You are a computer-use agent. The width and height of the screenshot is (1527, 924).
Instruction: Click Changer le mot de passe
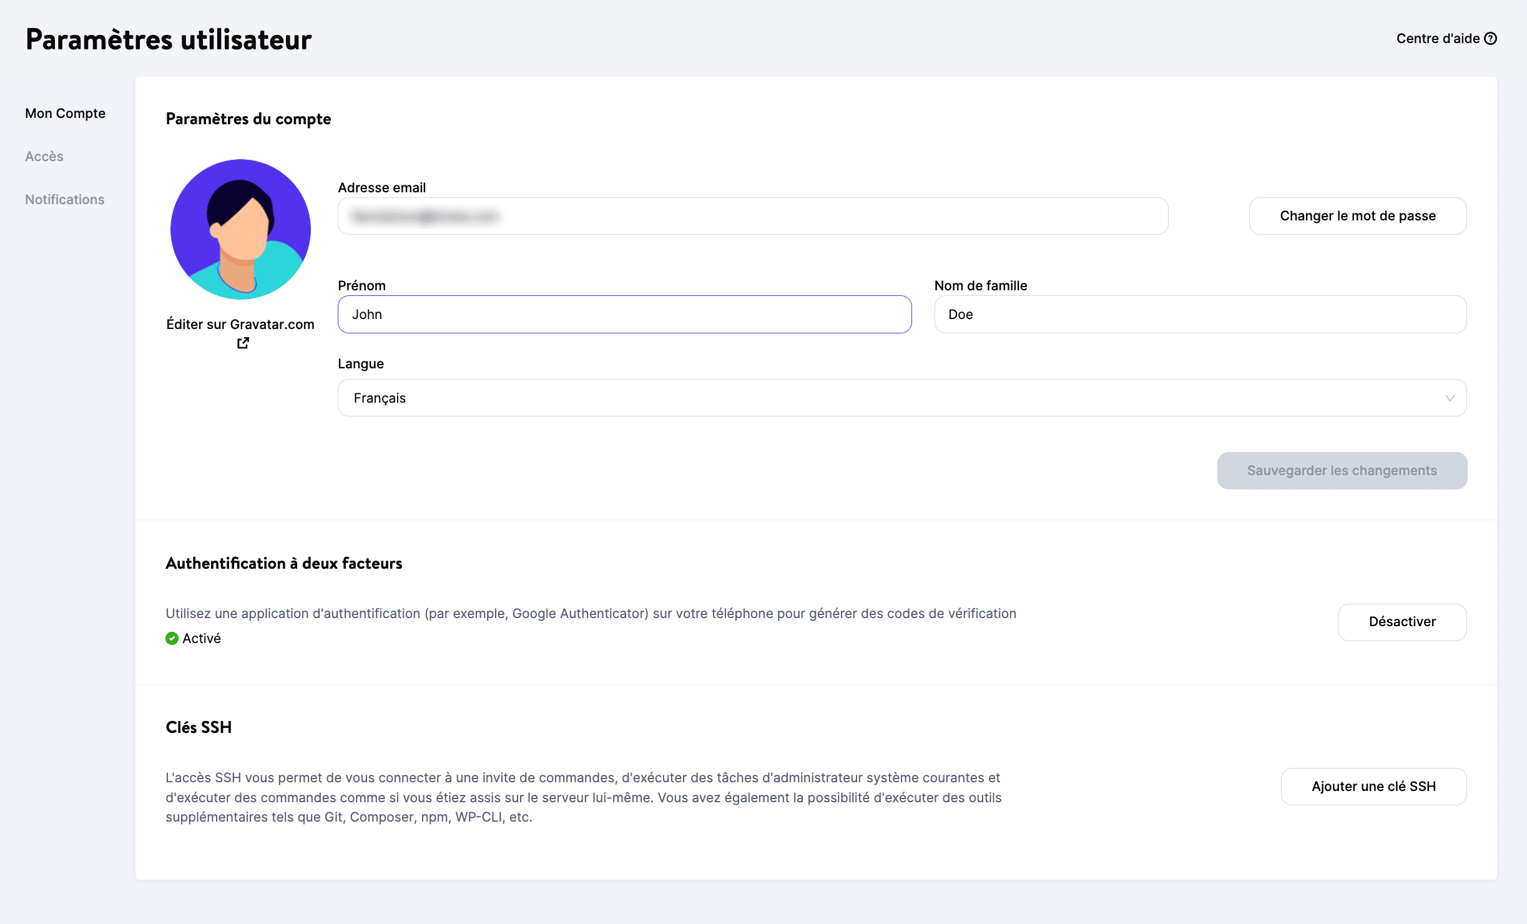(1357, 215)
